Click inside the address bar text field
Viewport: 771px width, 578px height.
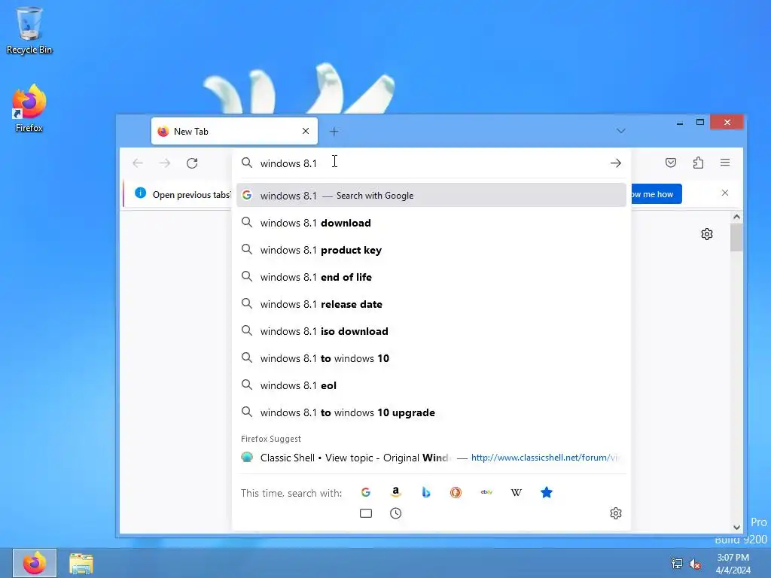coord(433,163)
